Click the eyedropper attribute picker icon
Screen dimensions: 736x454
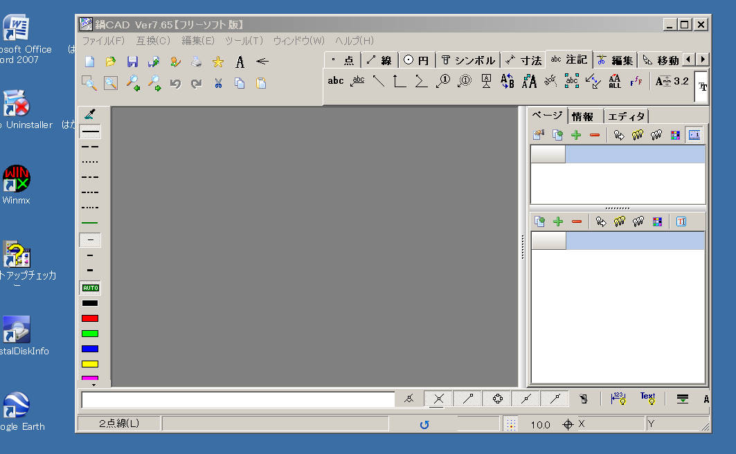pos(90,114)
